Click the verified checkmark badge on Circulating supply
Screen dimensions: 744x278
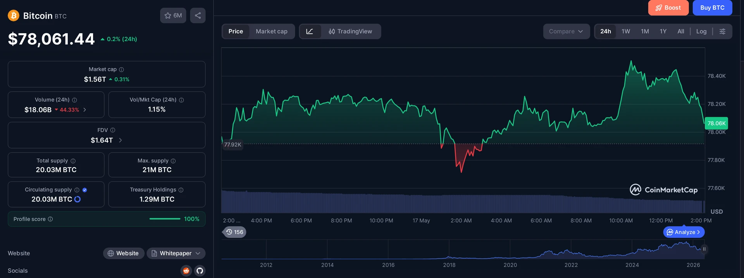pos(84,190)
